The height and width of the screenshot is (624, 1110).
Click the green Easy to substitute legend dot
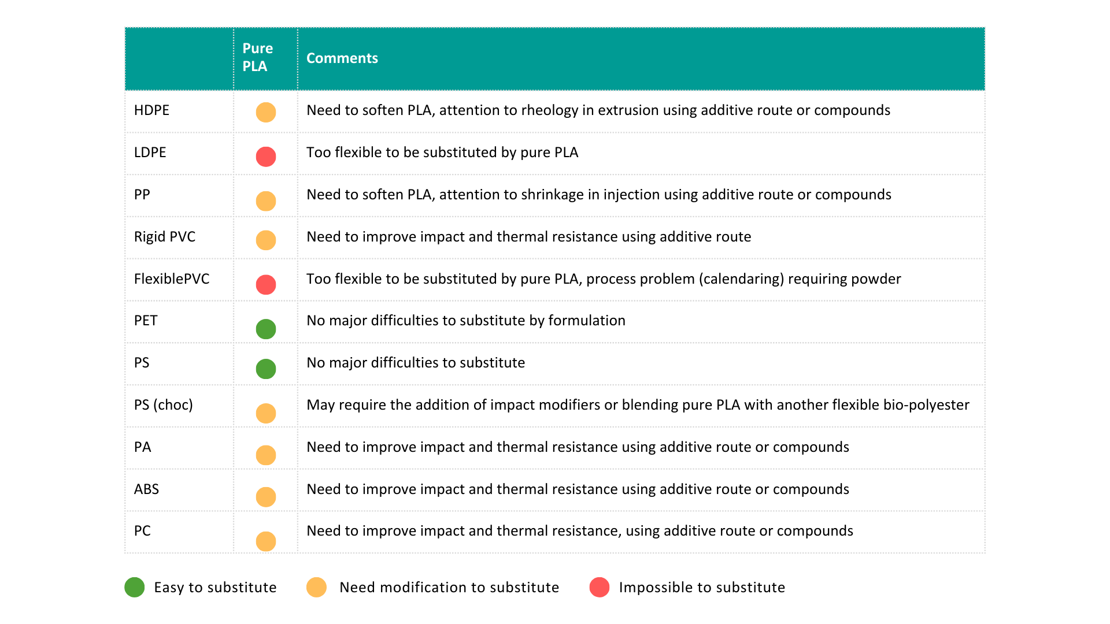point(135,587)
